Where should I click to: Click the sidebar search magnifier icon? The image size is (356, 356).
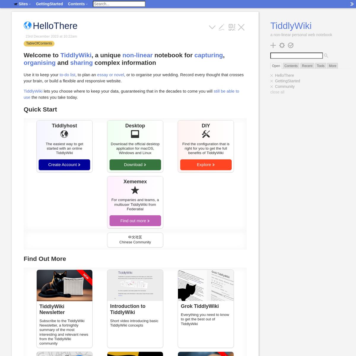point(326,55)
